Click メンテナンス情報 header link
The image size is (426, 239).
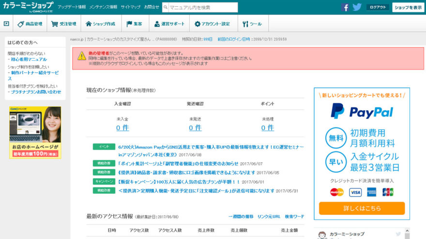[x=103, y=7]
